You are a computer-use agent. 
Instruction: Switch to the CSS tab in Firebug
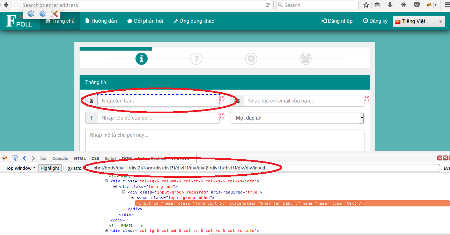point(95,158)
